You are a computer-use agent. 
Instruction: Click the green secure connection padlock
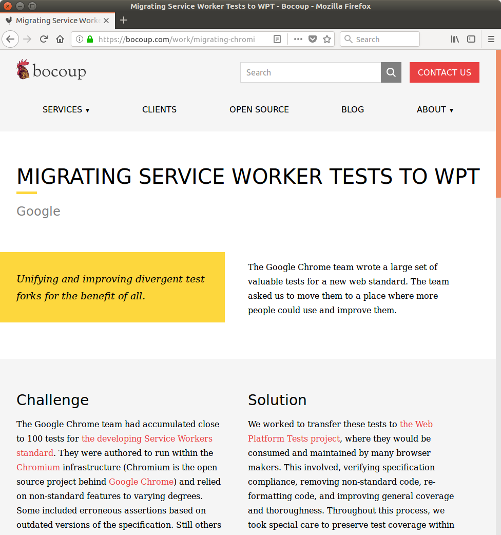(x=90, y=39)
